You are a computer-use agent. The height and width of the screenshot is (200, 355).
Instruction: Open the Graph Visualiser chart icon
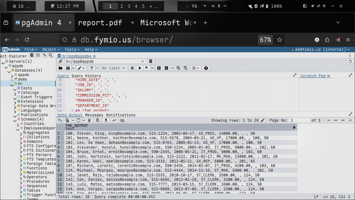pyautogui.click(x=114, y=120)
